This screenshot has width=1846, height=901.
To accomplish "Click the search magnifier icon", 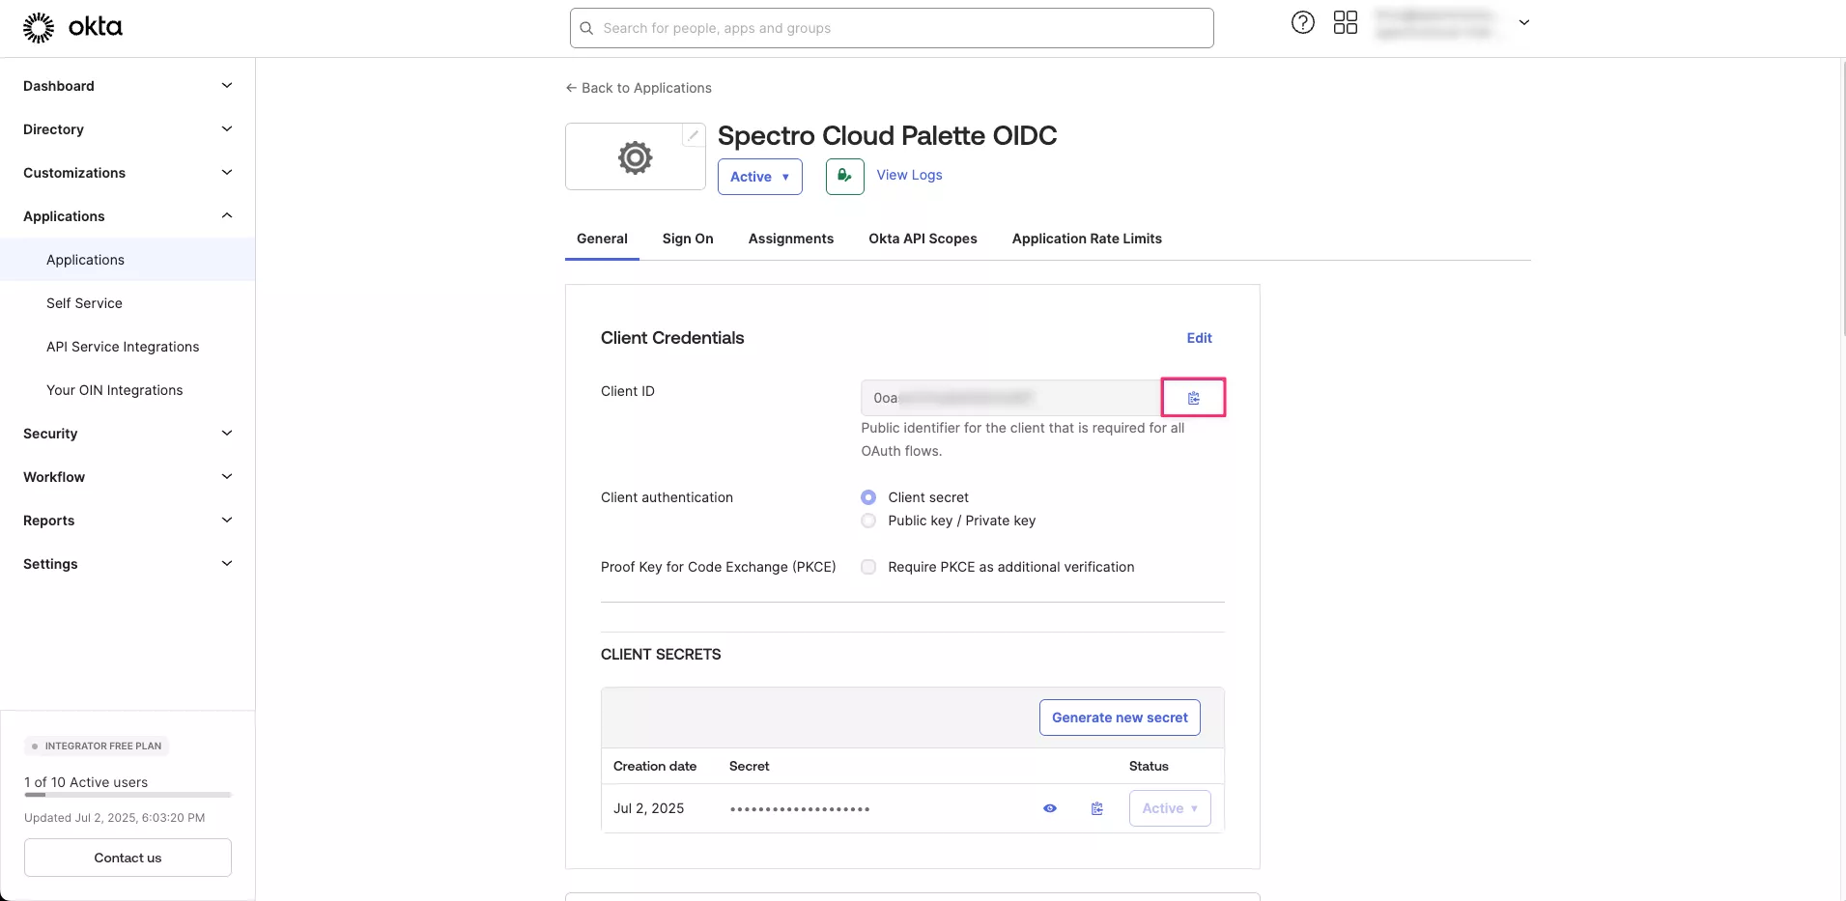I will click(x=586, y=28).
